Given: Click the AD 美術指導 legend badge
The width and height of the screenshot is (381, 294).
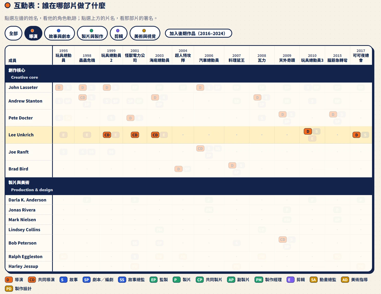Looking at the screenshot, I should [x=345, y=280].
